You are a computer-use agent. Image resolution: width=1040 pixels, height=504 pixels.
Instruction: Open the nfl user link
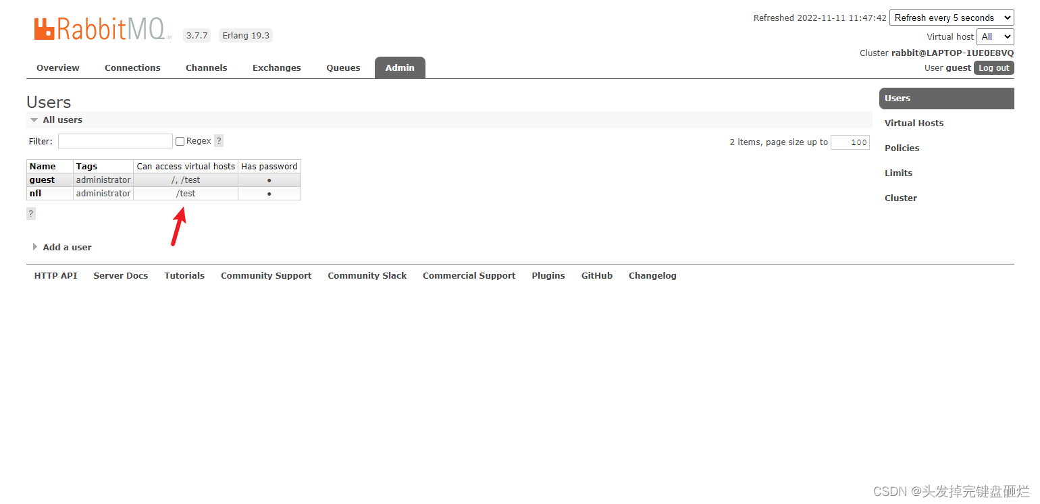pyautogui.click(x=35, y=194)
